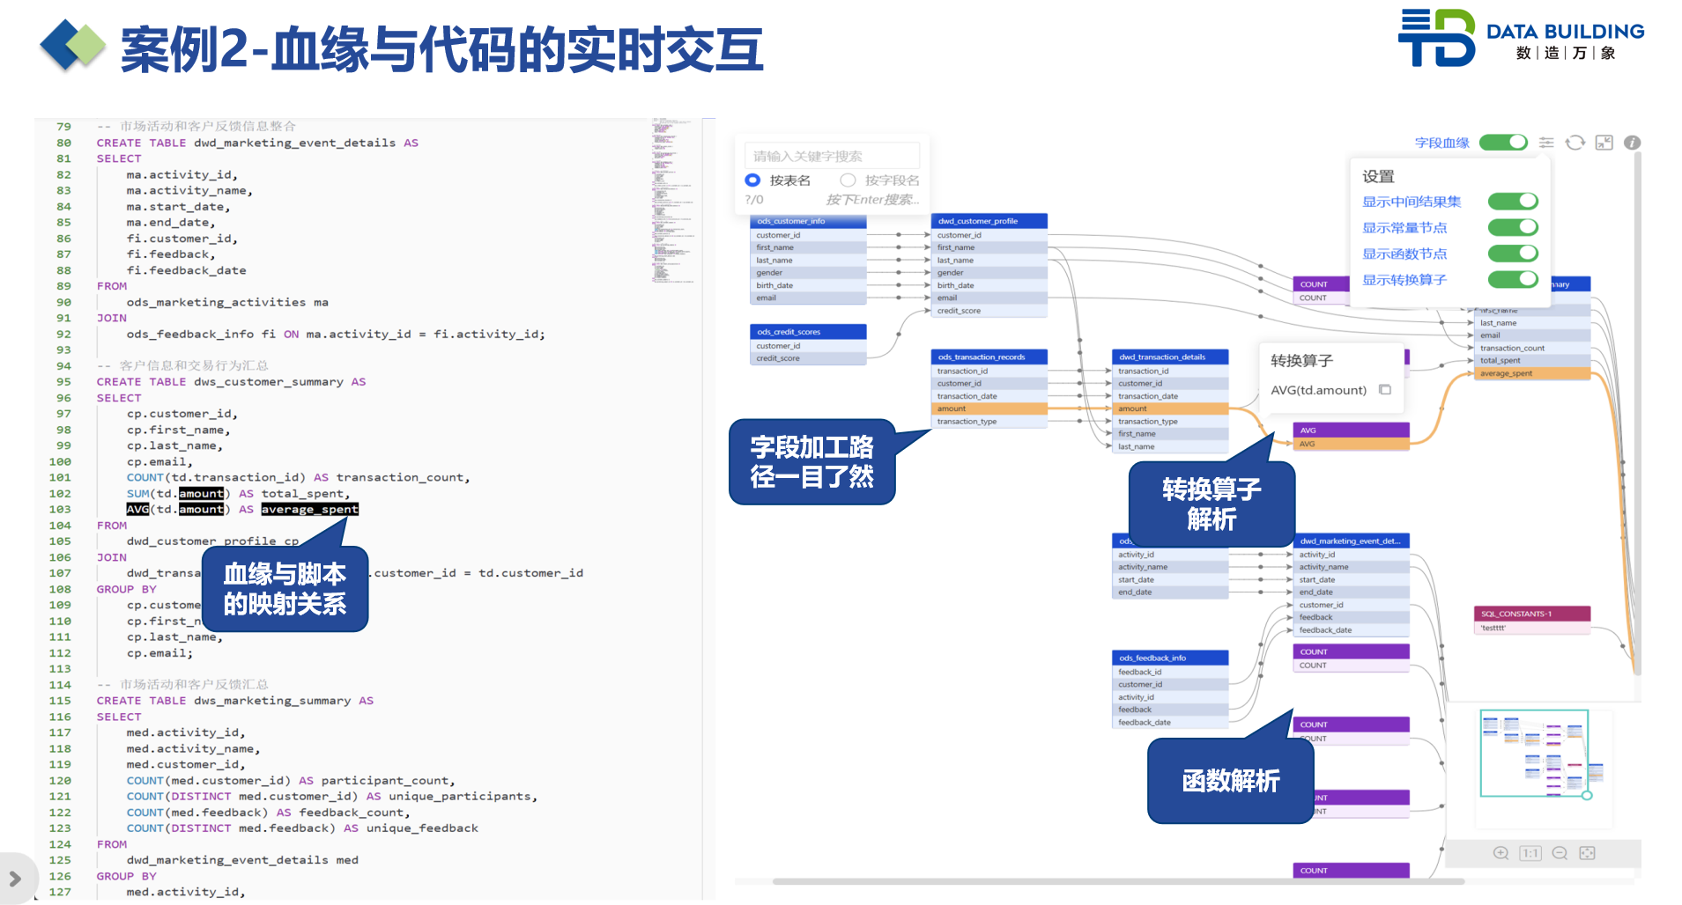The image size is (1682, 905).
Task: Select the ods_credit_scores table node header
Action: pyautogui.click(x=809, y=332)
